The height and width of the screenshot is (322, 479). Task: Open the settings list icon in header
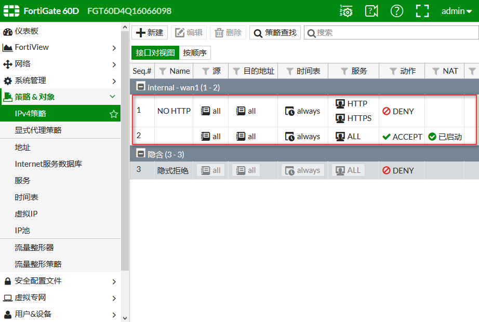pyautogui.click(x=346, y=11)
